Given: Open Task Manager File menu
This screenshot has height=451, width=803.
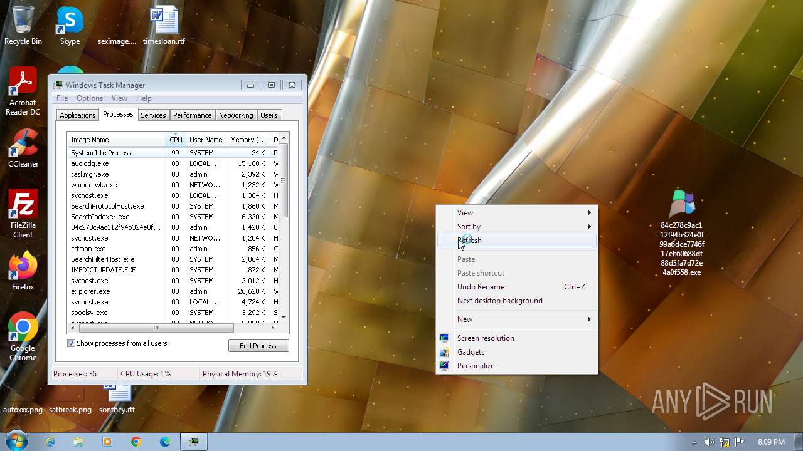Looking at the screenshot, I should 62,98.
